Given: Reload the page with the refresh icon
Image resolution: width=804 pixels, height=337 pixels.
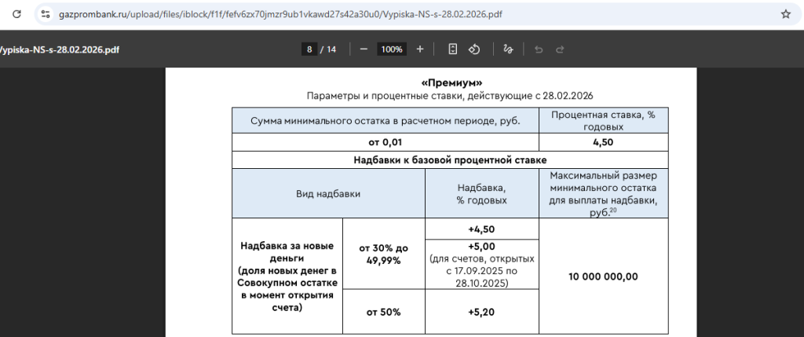Looking at the screenshot, I should 17,14.
